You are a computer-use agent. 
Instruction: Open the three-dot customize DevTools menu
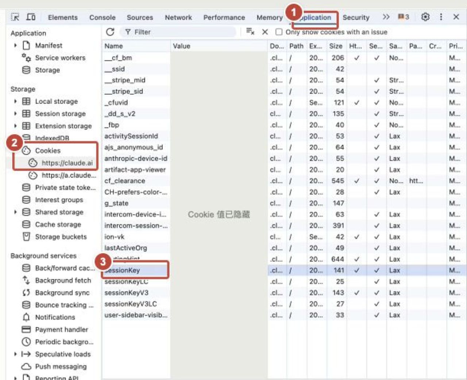click(x=441, y=17)
